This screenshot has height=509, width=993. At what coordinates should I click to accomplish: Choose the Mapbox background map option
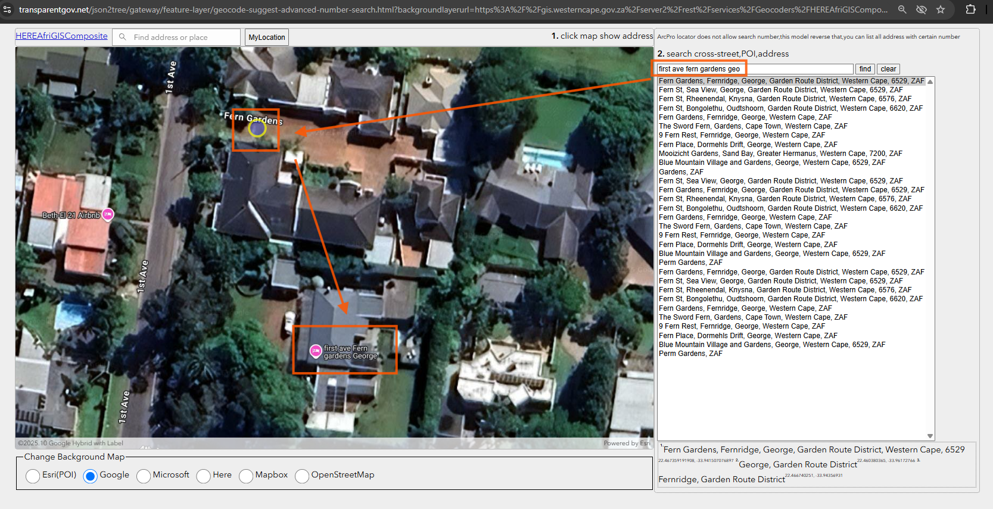click(x=246, y=476)
